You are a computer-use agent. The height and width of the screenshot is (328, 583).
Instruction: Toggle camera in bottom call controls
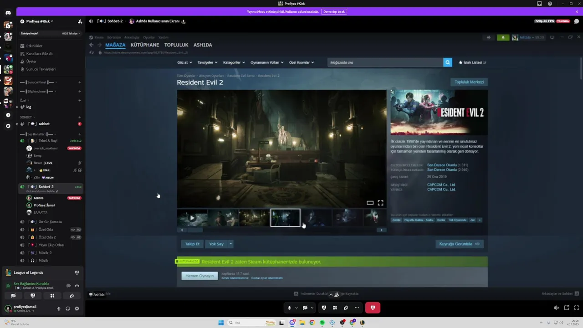305,307
